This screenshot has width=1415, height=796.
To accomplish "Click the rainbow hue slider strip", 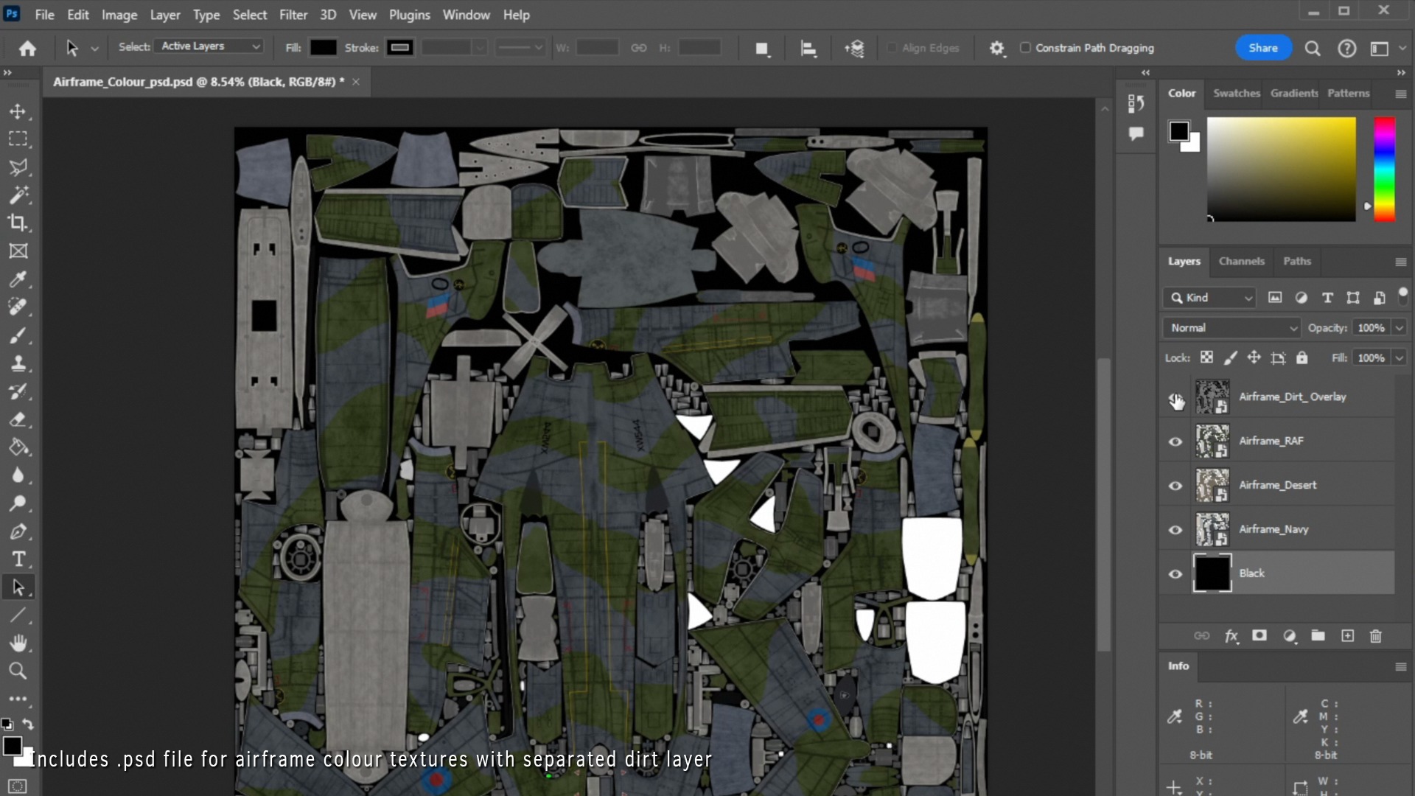I will click(1384, 169).
